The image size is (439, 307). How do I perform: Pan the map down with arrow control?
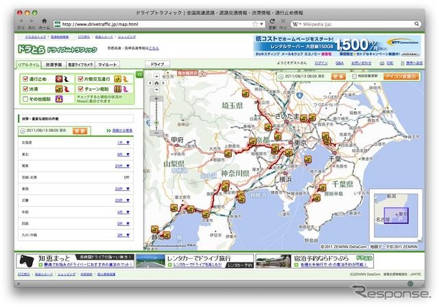pyautogui.click(x=156, y=90)
